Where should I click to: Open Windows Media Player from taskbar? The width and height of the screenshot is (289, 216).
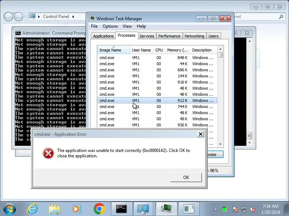pos(76,209)
